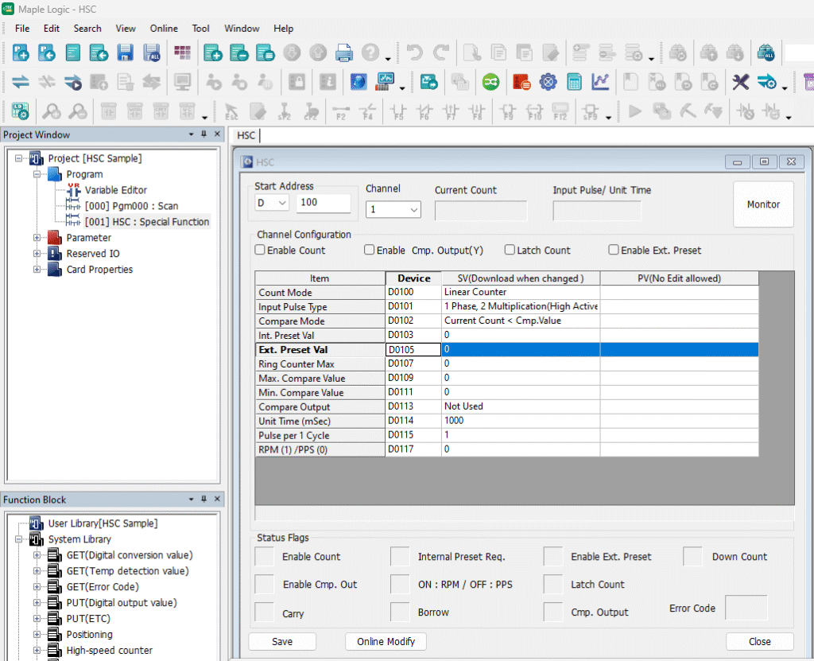Screen dimensions: 814x661
Task: Select [000] Pgm000 : Scan in the tree
Action: pos(131,206)
